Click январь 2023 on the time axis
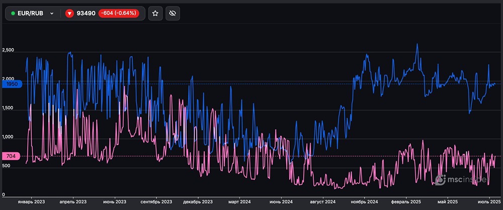The image size is (503, 210). (31, 202)
